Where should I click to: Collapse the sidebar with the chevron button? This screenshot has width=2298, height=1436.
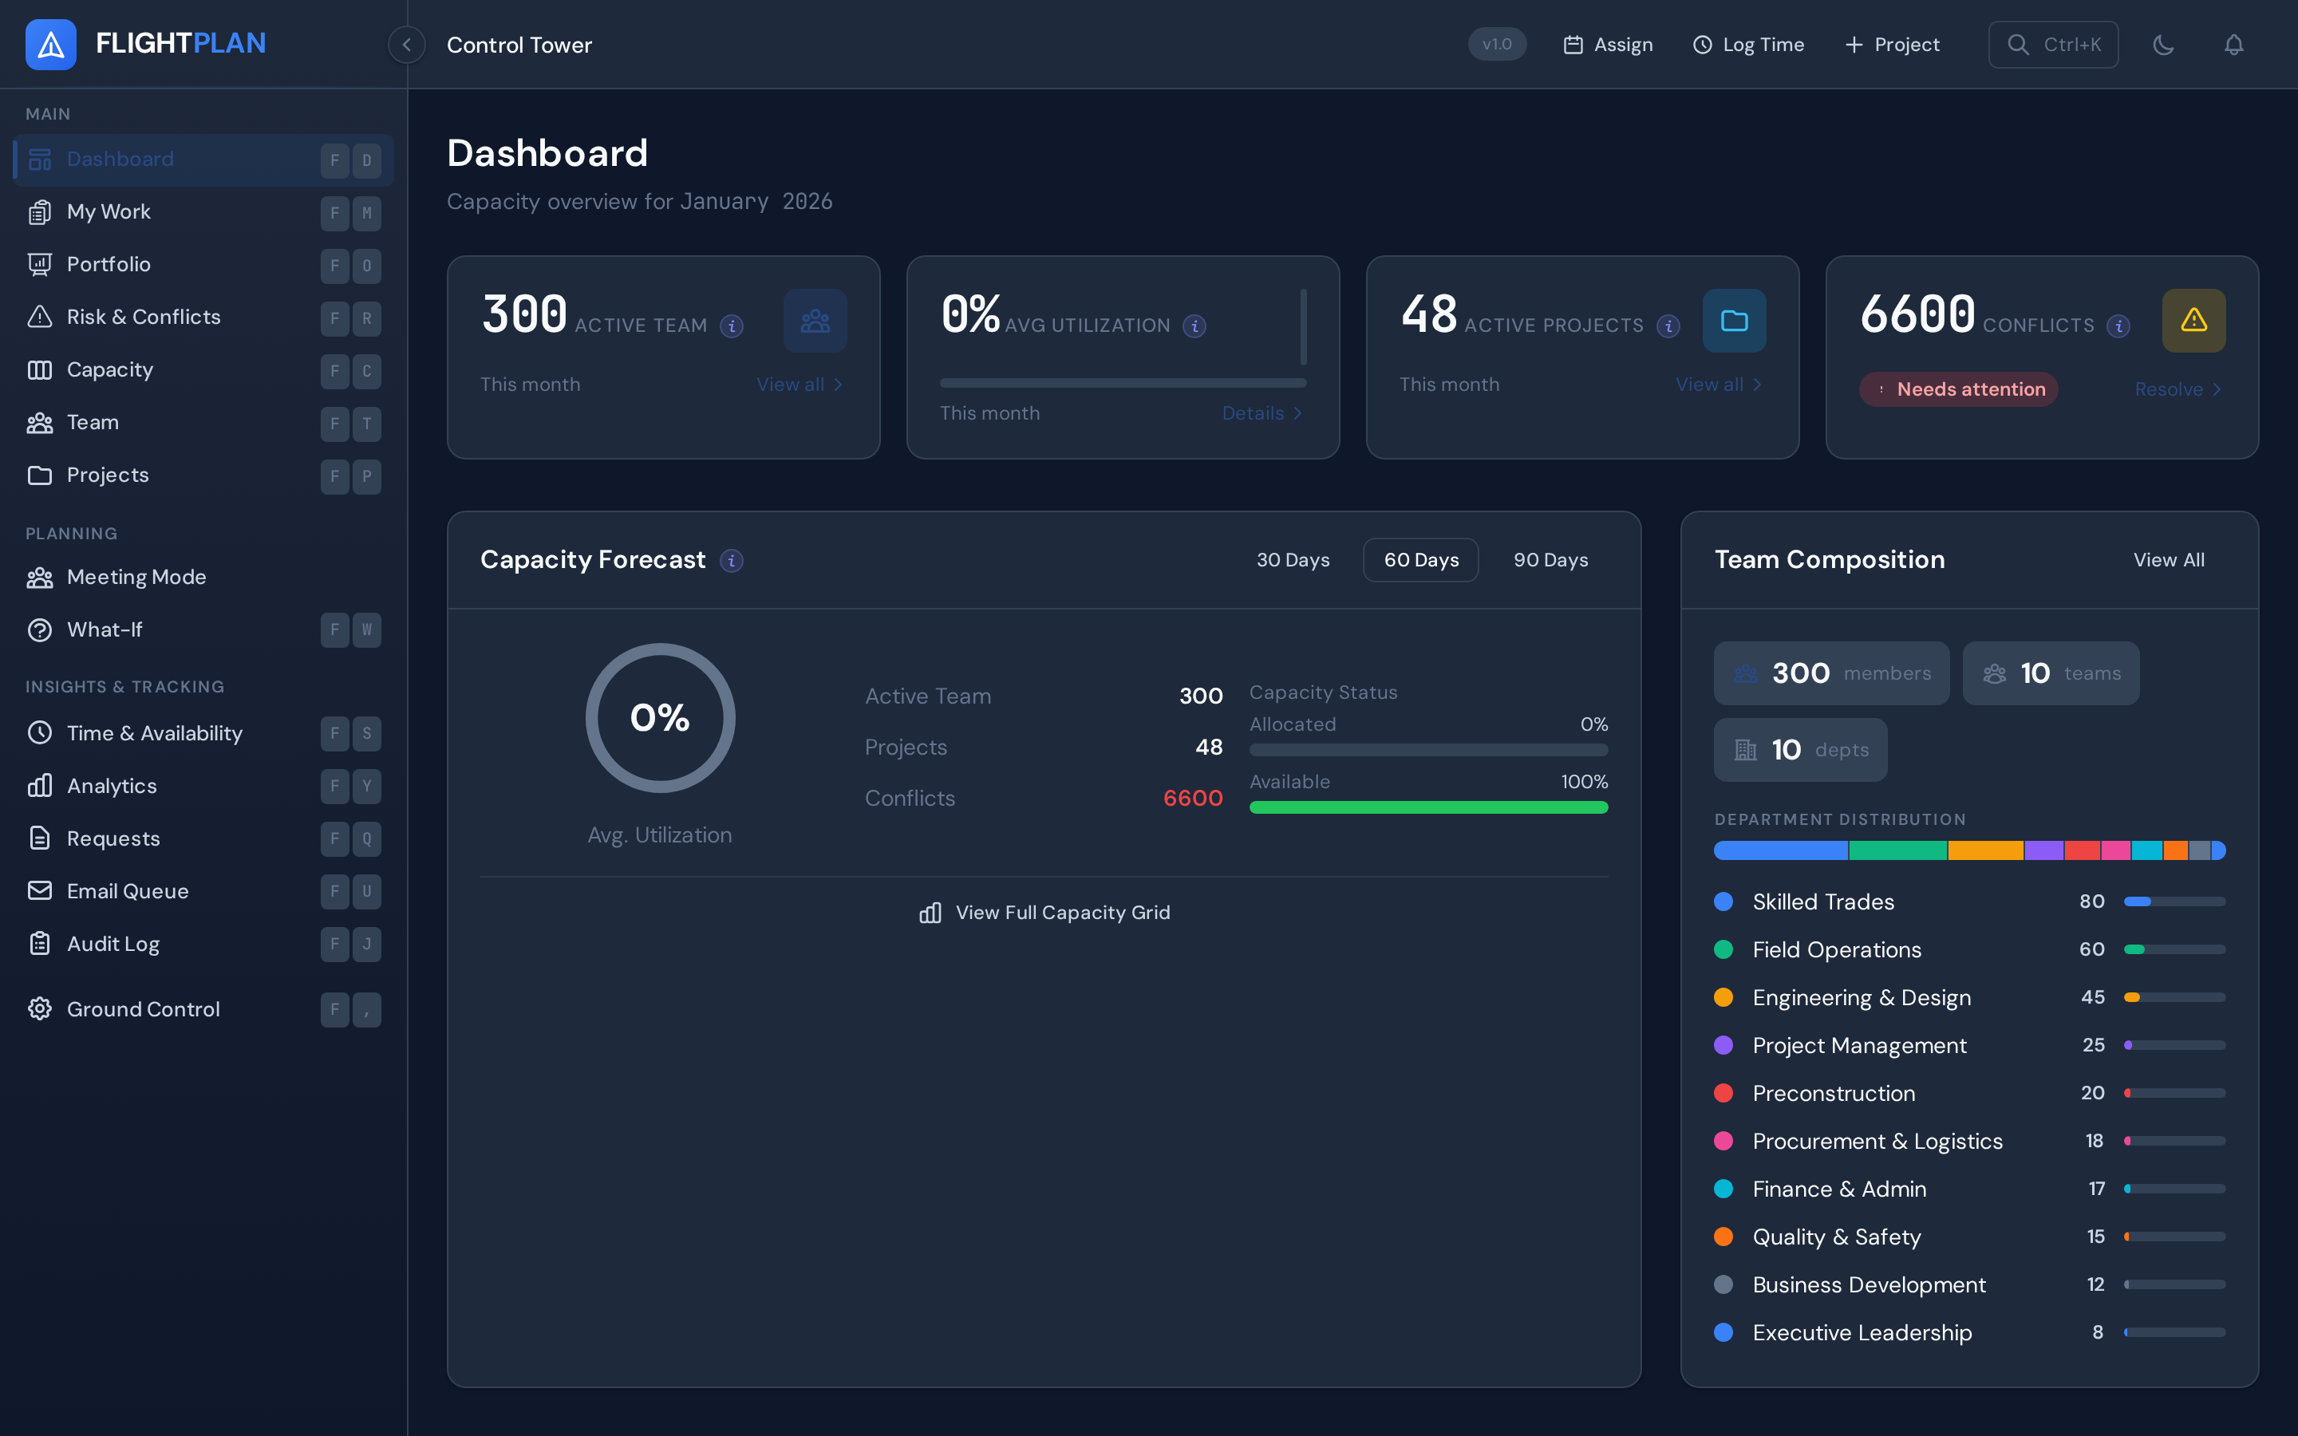pos(406,45)
